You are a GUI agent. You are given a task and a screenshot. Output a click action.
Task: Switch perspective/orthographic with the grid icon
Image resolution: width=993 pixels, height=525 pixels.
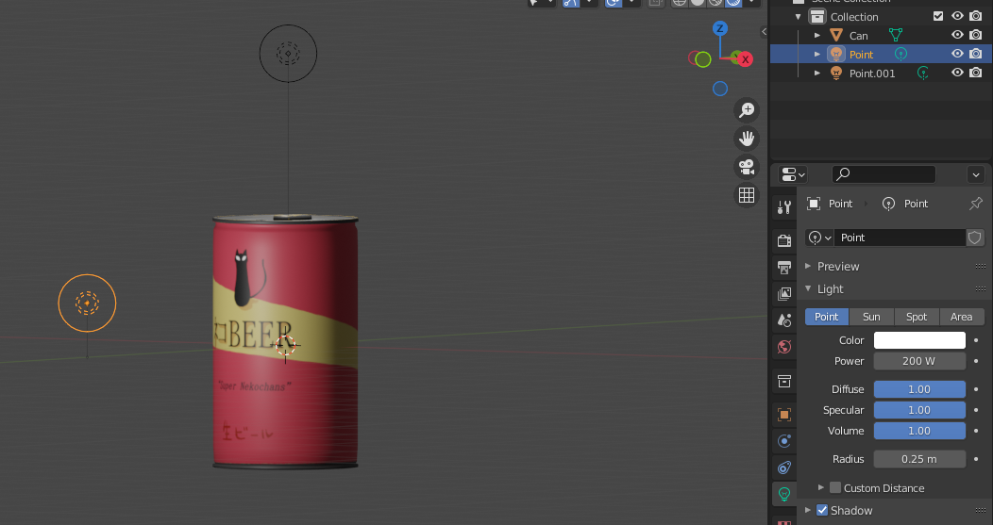coord(747,195)
